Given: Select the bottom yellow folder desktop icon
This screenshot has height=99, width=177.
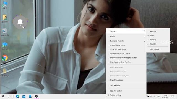Looking at the screenshot, I should pyautogui.click(x=5, y=72).
